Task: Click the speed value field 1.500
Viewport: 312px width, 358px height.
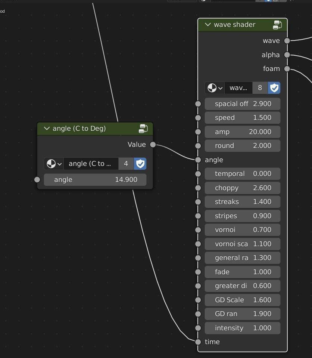Action: [243, 118]
